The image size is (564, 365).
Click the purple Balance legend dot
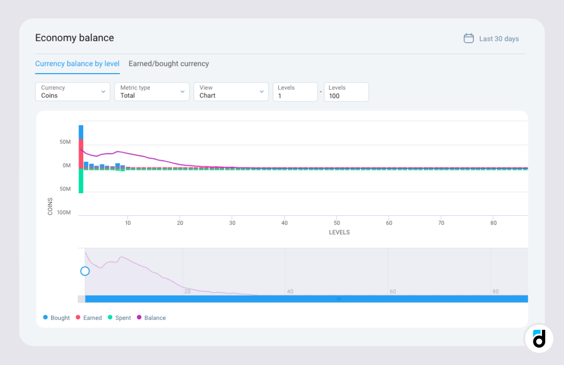point(139,318)
